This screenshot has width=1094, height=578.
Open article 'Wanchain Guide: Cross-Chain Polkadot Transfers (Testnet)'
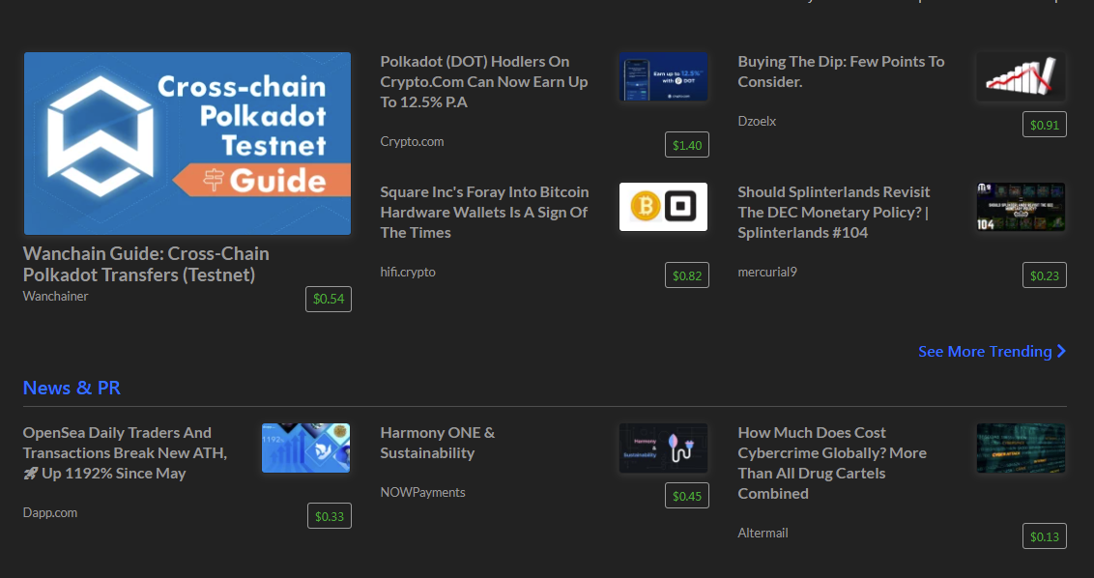146,264
